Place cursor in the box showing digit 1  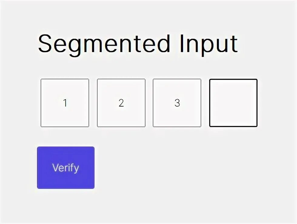[65, 103]
